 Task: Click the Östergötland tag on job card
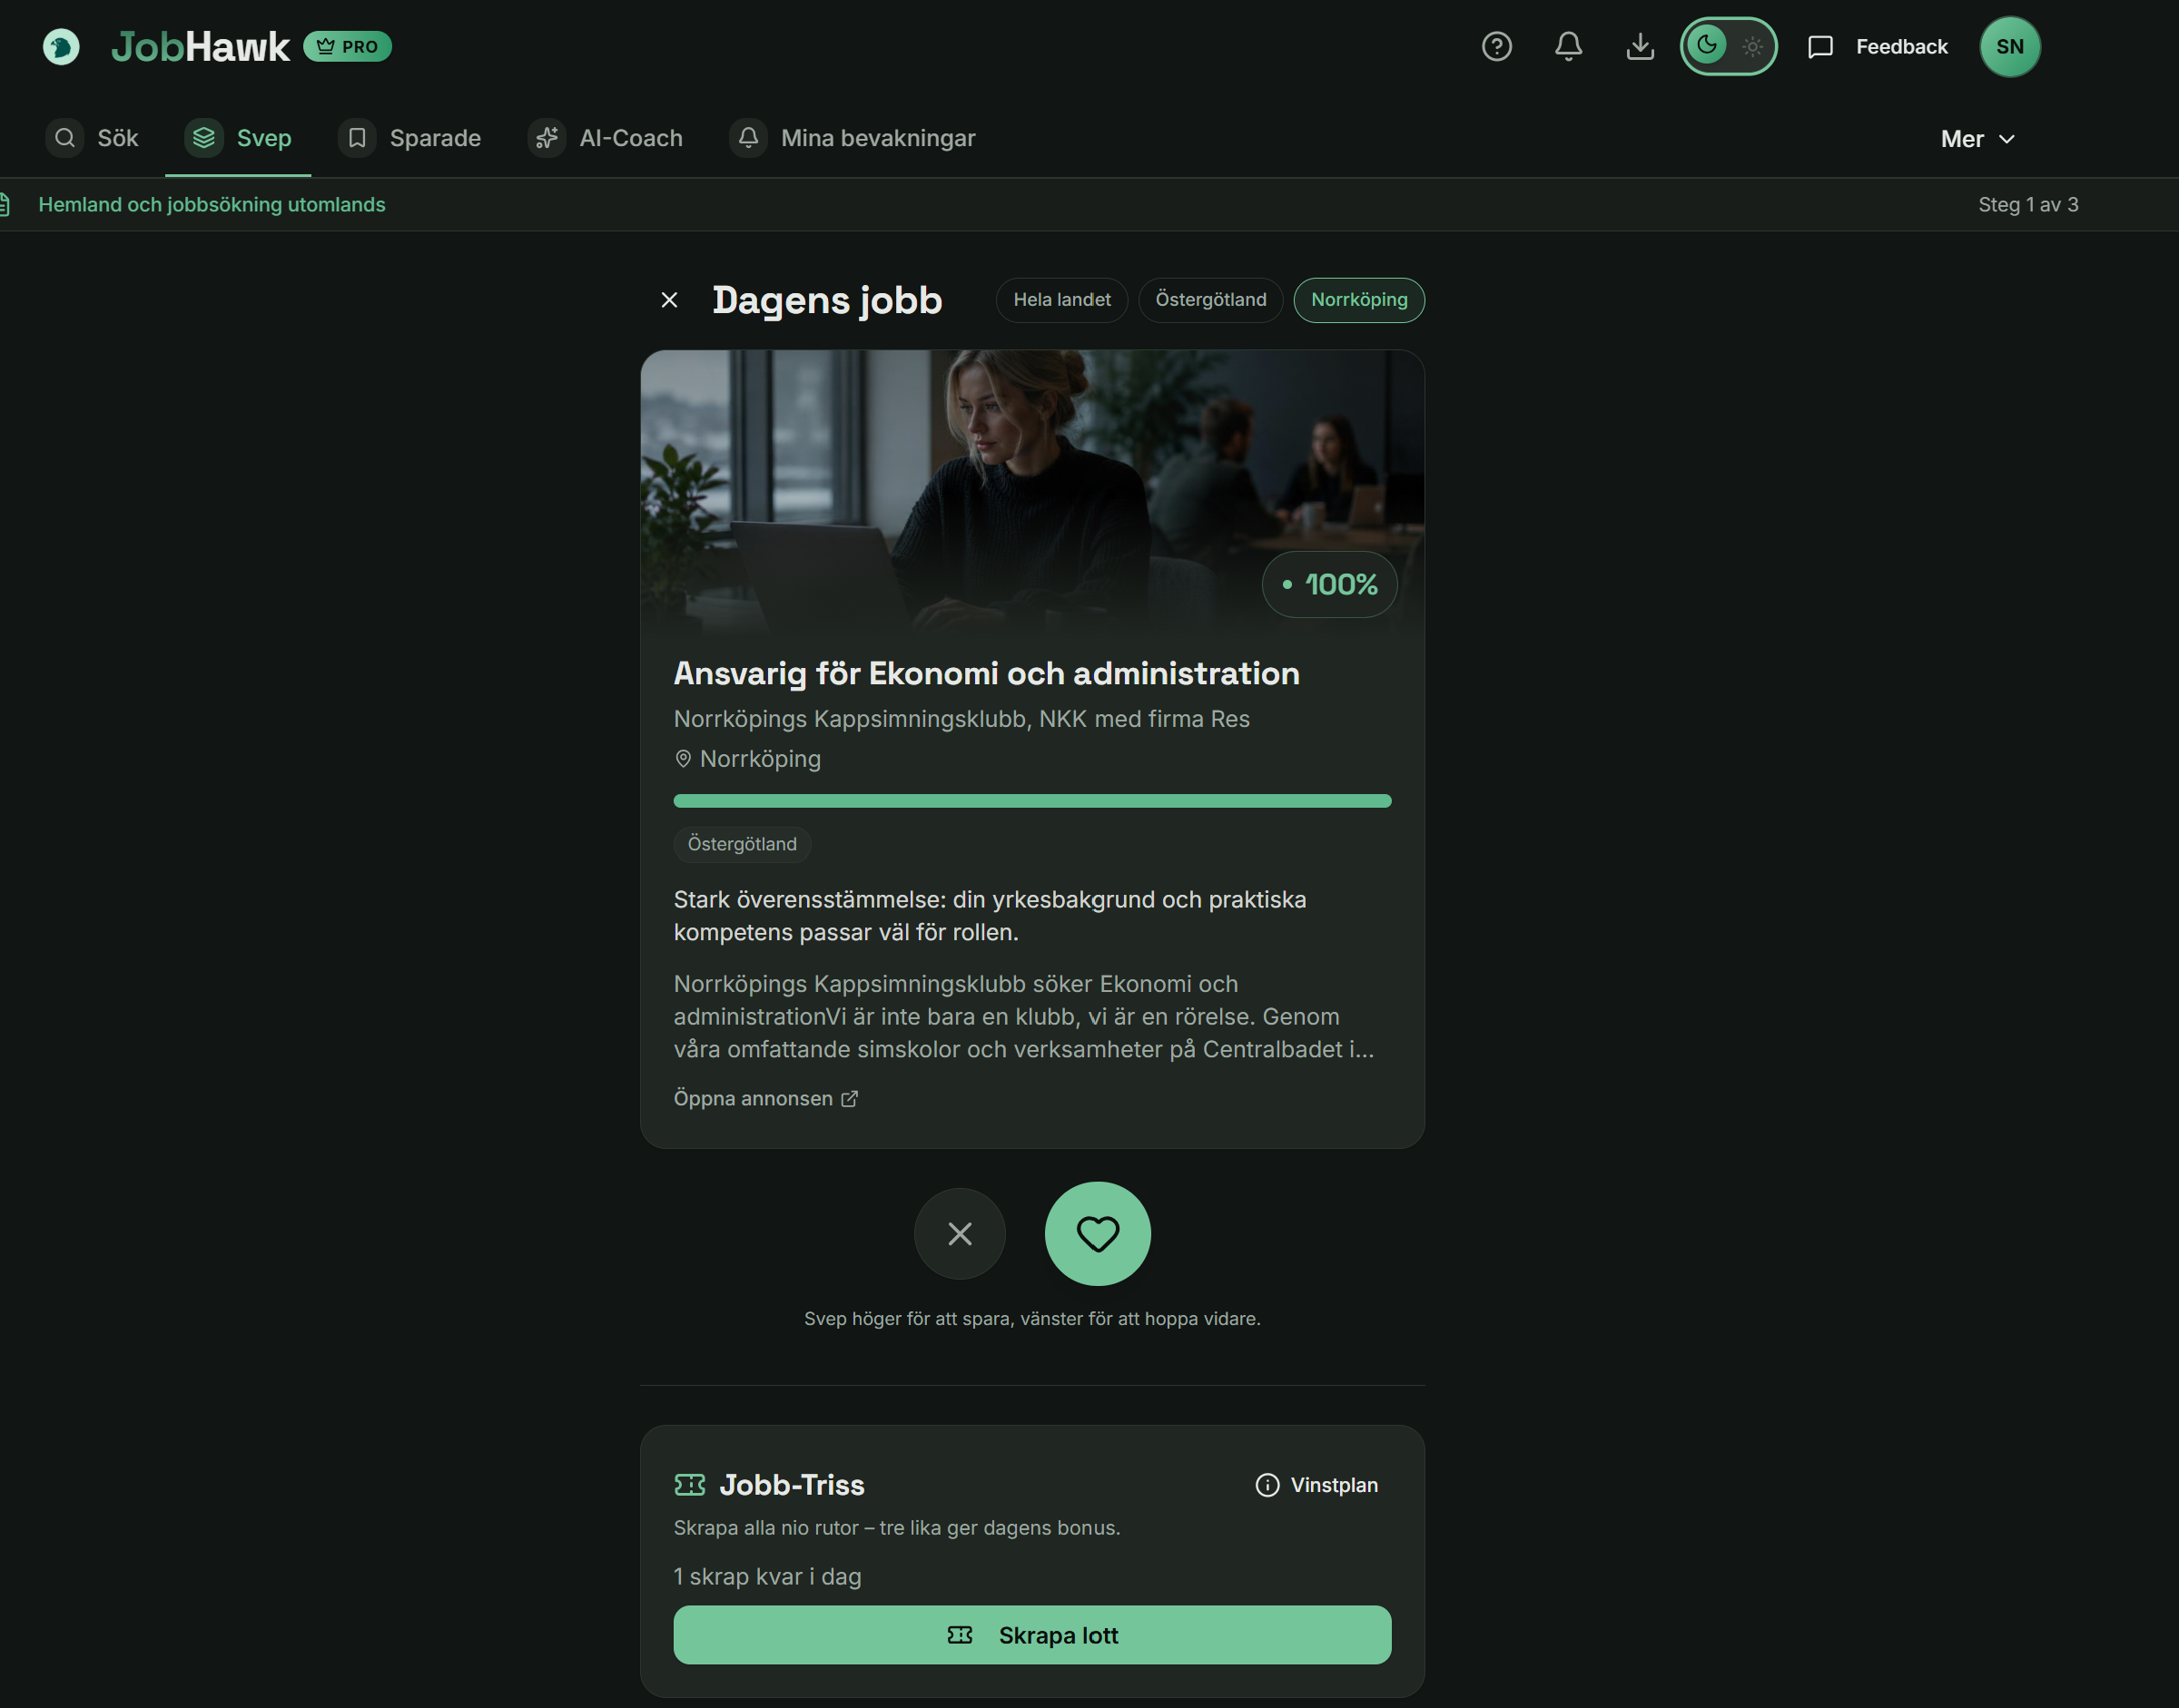coord(742,844)
